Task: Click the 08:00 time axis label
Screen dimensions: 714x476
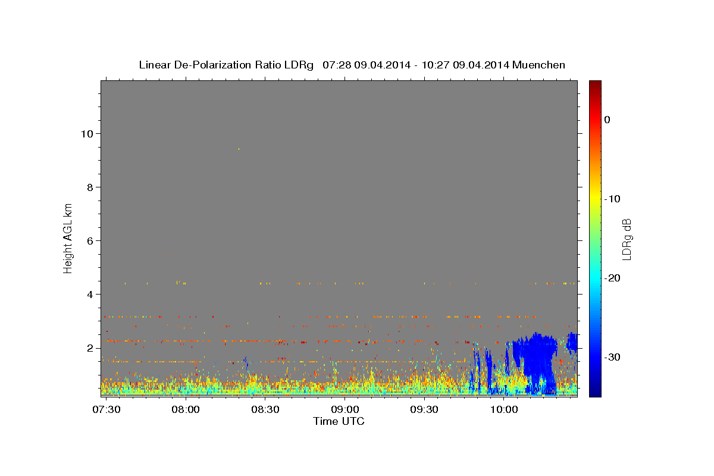Action: (x=186, y=410)
